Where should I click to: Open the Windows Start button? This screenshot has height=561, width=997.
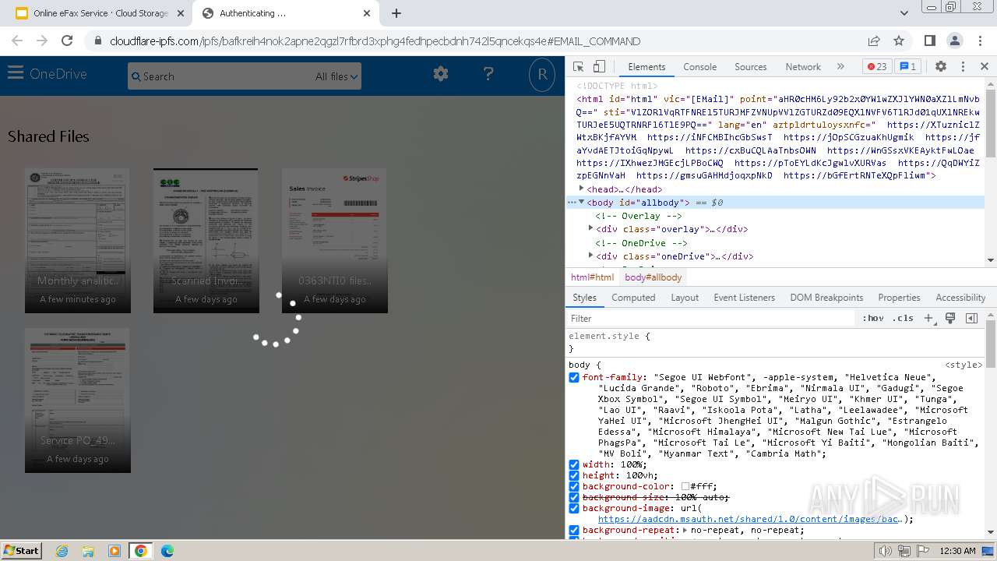(22, 550)
